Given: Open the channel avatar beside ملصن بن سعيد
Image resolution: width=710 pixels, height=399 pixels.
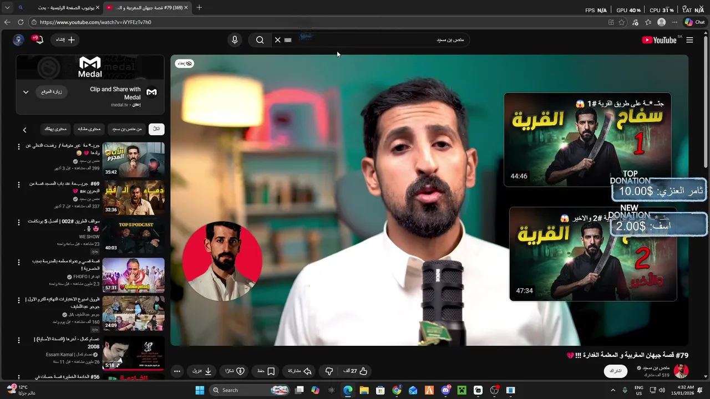Looking at the screenshot, I should tap(681, 371).
